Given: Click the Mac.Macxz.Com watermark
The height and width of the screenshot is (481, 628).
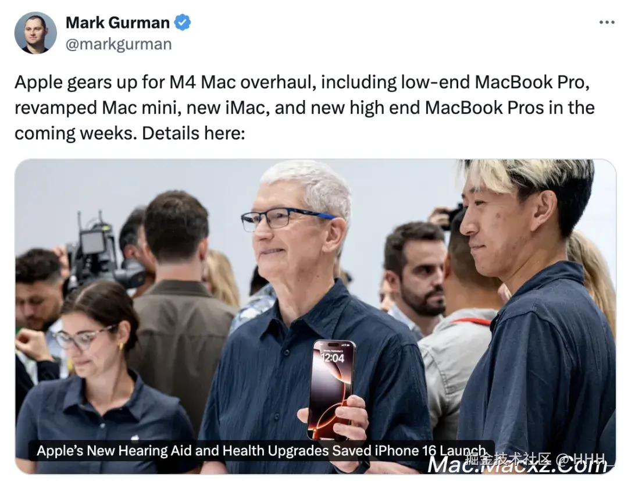Looking at the screenshot, I should coord(518,466).
